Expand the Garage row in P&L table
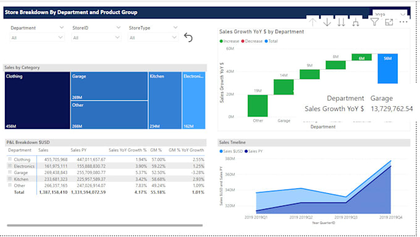Viewport: 420px width, 237px height. pos(10,172)
